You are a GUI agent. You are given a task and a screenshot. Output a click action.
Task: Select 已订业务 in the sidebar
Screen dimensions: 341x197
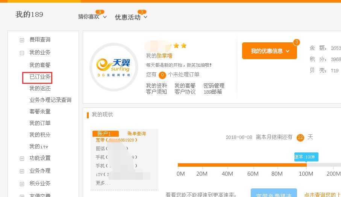coord(40,77)
